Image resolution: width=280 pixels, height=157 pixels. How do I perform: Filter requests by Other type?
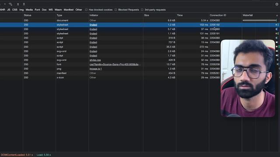coord(79,10)
